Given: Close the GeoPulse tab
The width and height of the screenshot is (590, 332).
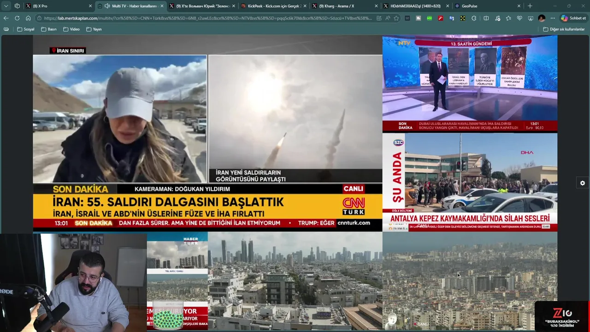Looking at the screenshot, I should [x=519, y=6].
